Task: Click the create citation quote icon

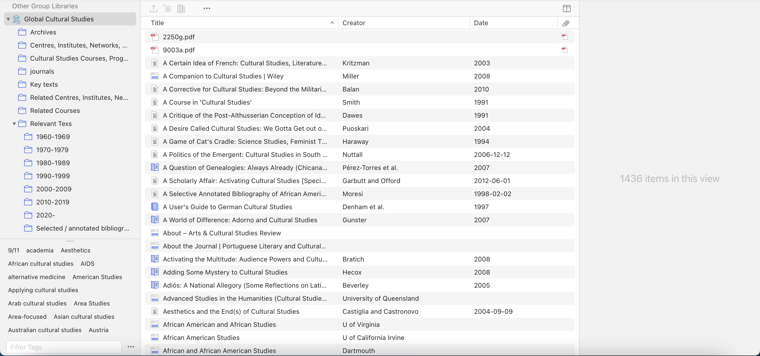Action: 167,9
